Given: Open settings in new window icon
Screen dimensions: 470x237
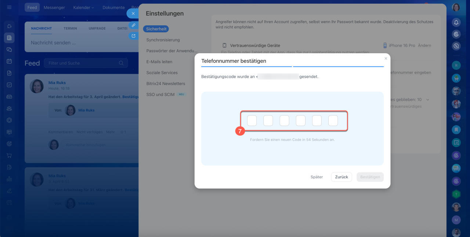Looking at the screenshot, I should pyautogui.click(x=133, y=36).
